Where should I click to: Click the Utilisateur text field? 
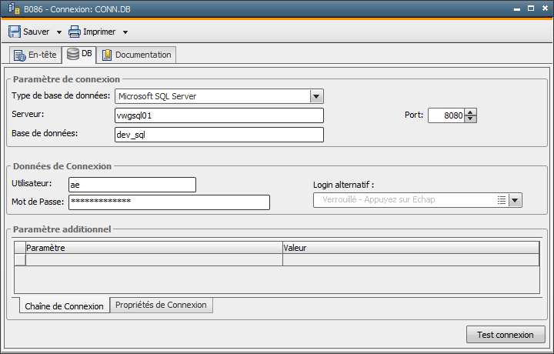pyautogui.click(x=132, y=185)
